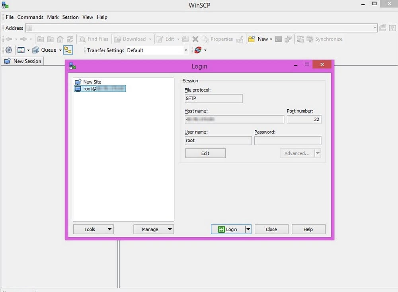Open the New button dropdown arrow
Screen dimensions: 398x292
point(271,39)
